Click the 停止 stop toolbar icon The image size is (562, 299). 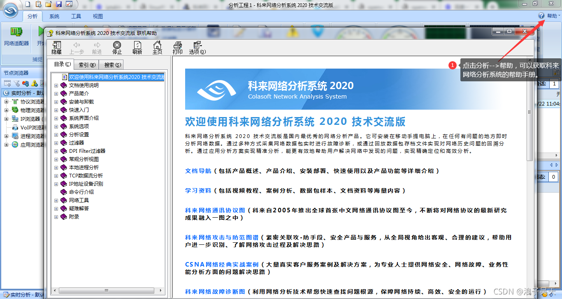point(117,48)
